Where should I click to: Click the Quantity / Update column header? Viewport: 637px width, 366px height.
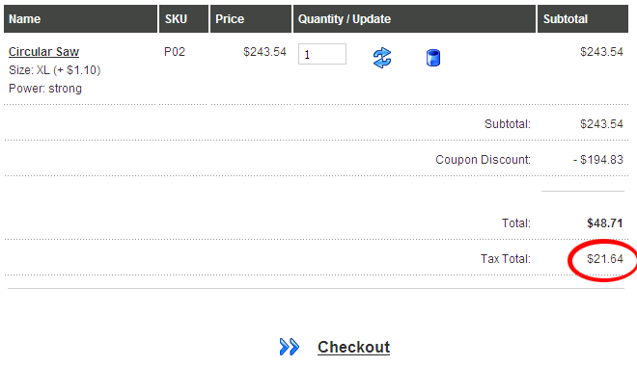(414, 18)
